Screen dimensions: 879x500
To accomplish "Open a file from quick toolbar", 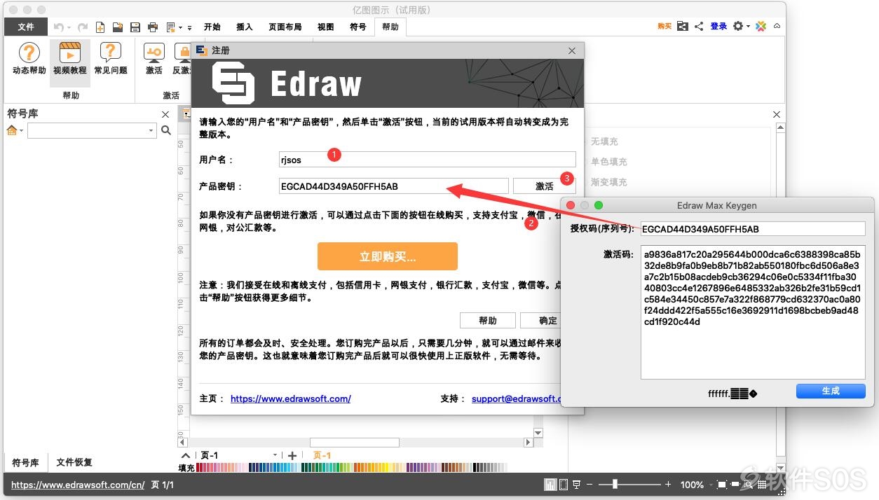I will pyautogui.click(x=118, y=27).
